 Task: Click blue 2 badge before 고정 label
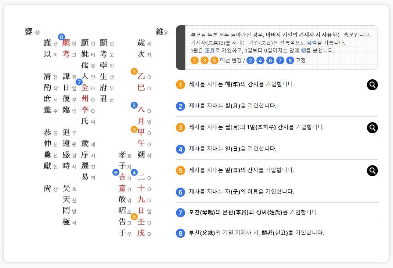(x=250, y=60)
